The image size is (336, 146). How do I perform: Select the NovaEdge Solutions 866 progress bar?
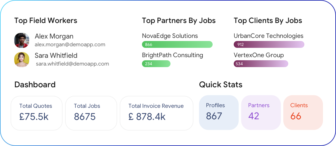[177, 44]
